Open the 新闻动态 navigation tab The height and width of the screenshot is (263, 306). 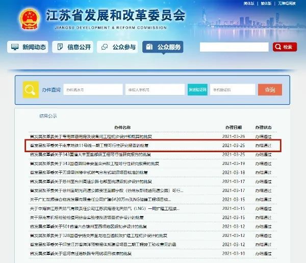point(28,47)
